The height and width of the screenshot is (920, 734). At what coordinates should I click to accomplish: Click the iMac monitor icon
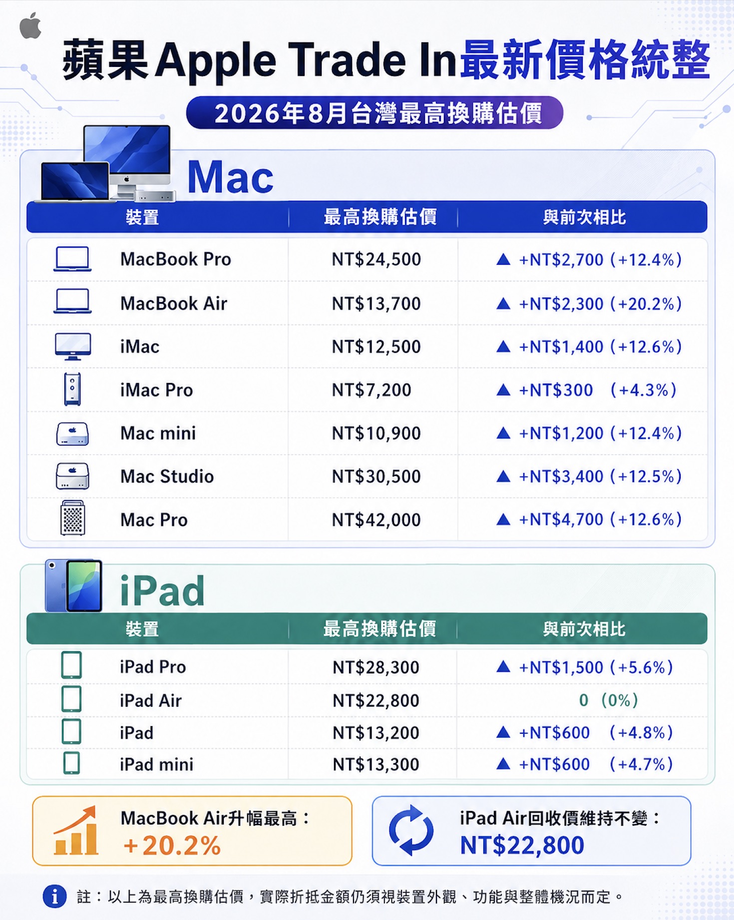point(73,346)
